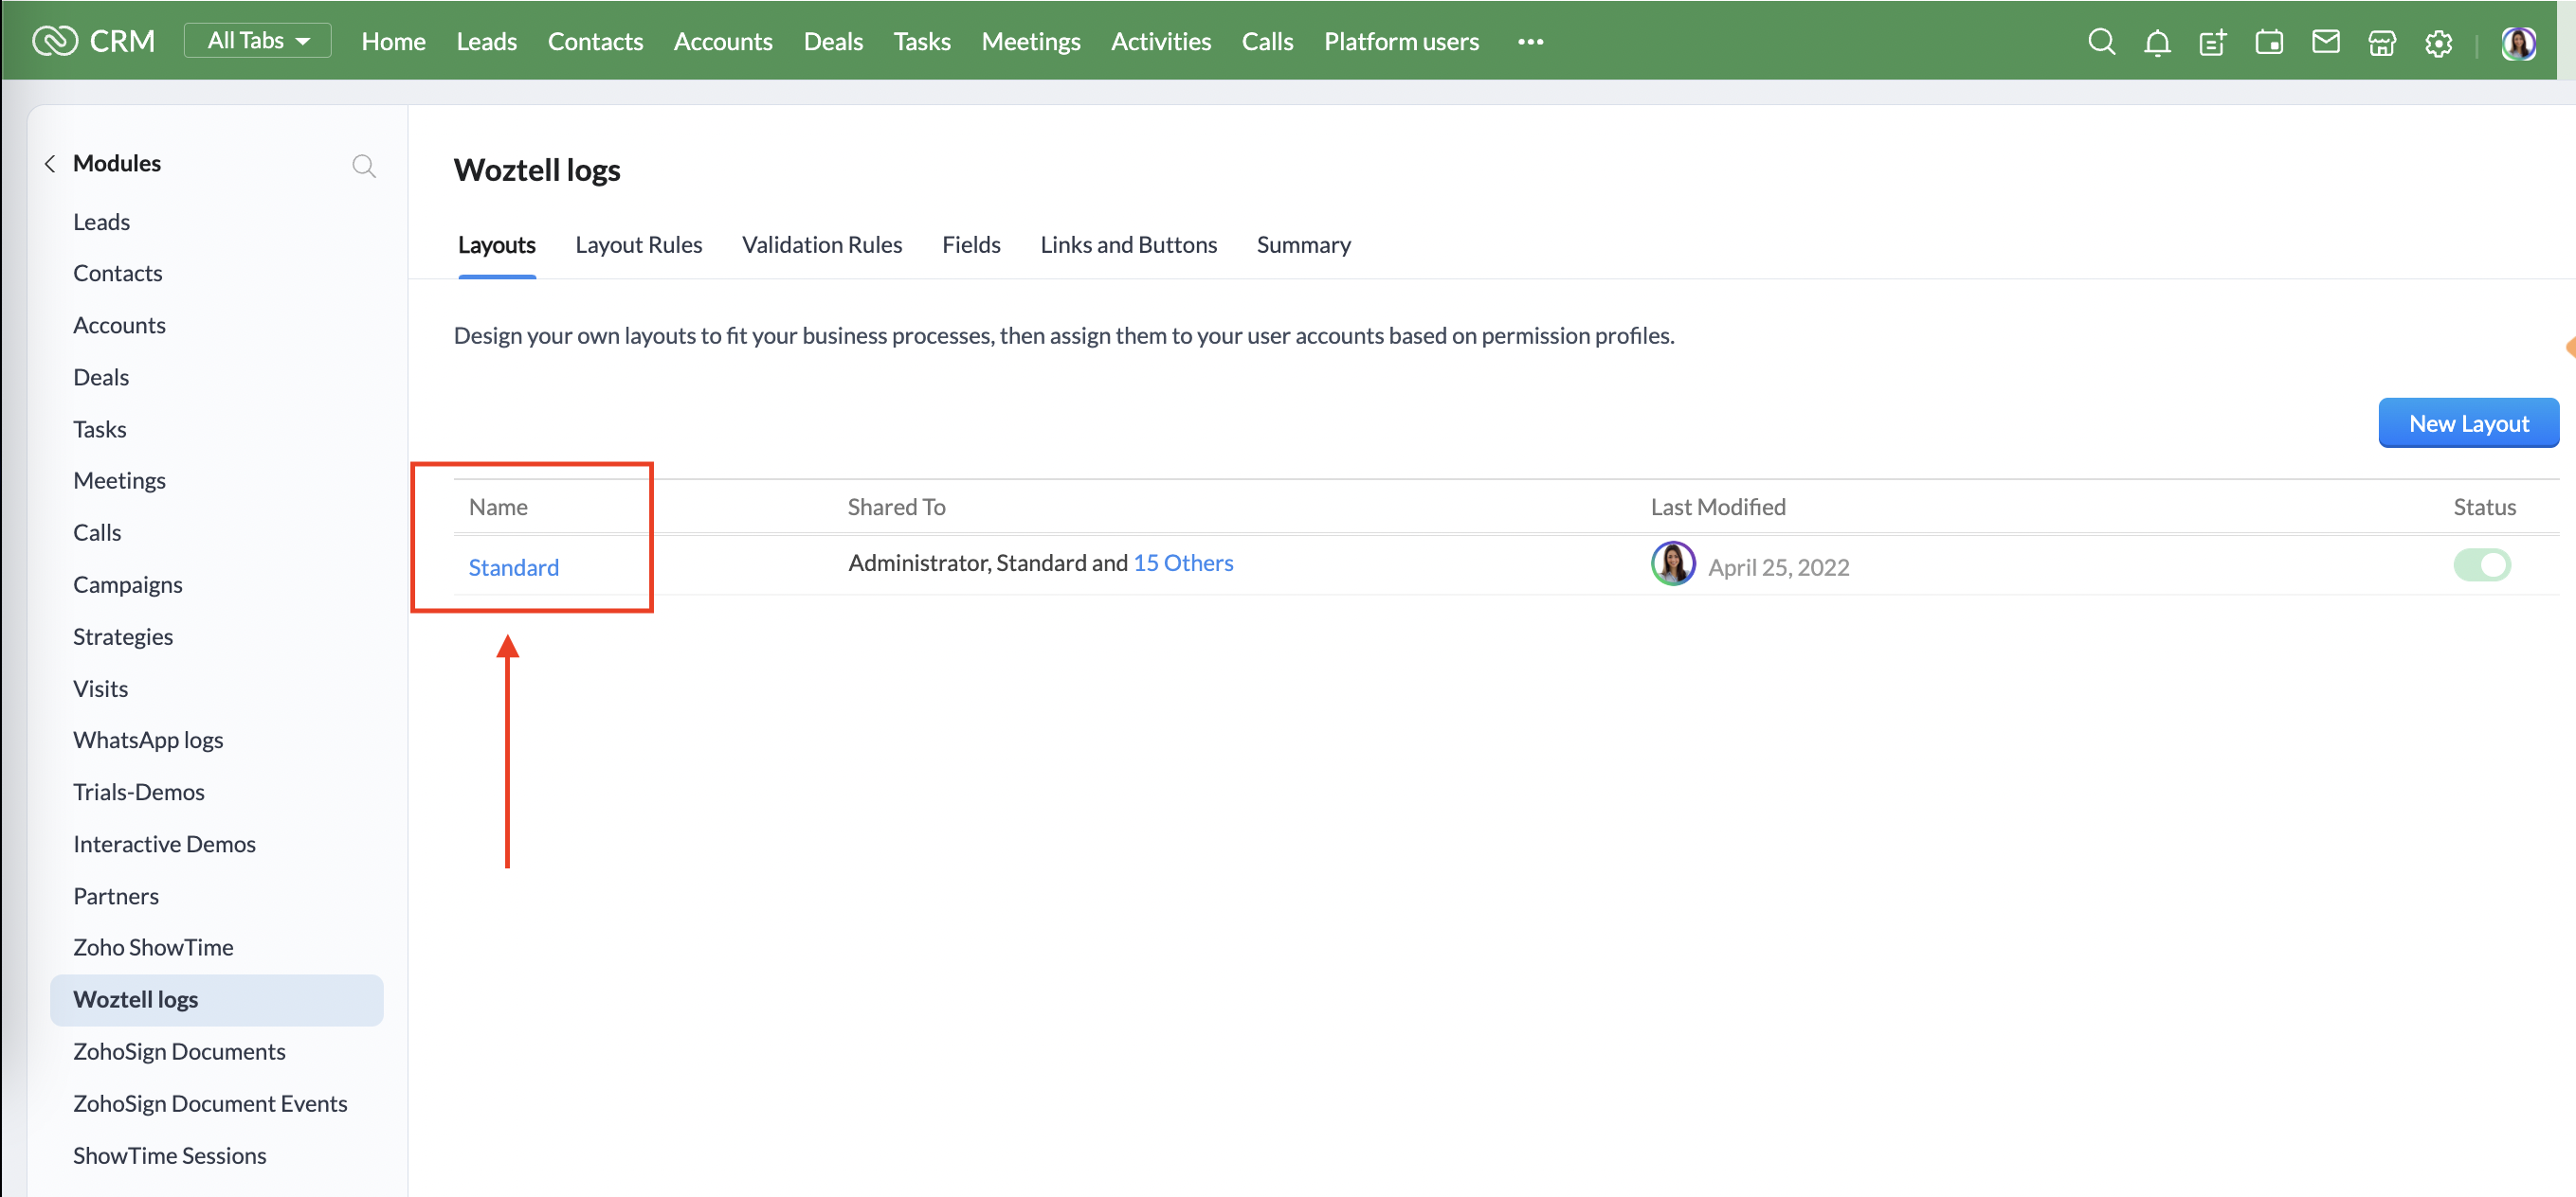The height and width of the screenshot is (1197, 2576).
Task: Open the settings gear icon
Action: pyautogui.click(x=2438, y=43)
